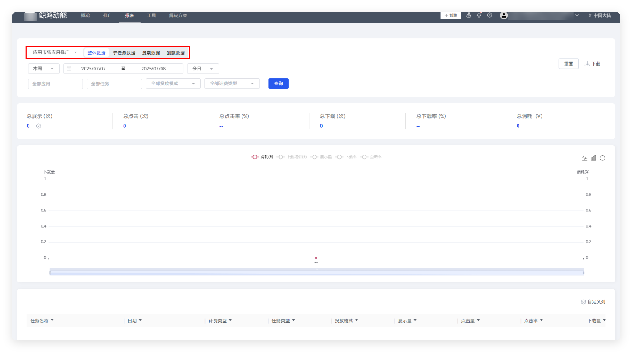This screenshot has width=632, height=352.
Task: Open the 应用市场应用推广 dropdown
Action: (55, 52)
